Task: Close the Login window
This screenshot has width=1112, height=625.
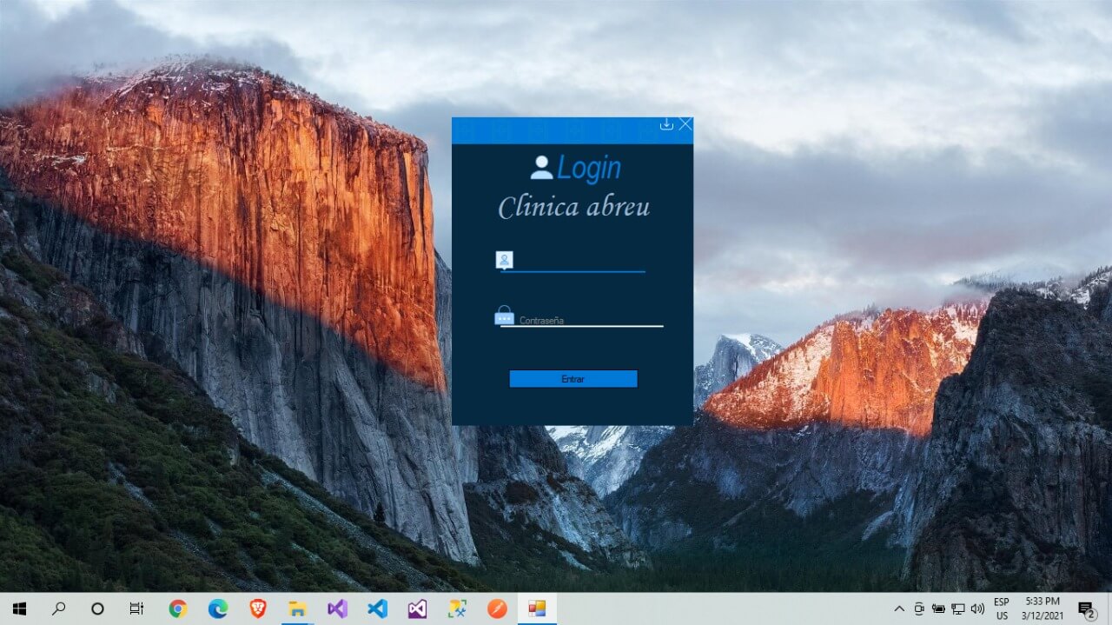Action: [685, 124]
